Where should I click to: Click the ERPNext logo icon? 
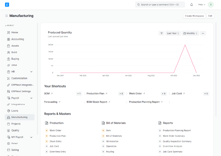[x=7, y=5]
